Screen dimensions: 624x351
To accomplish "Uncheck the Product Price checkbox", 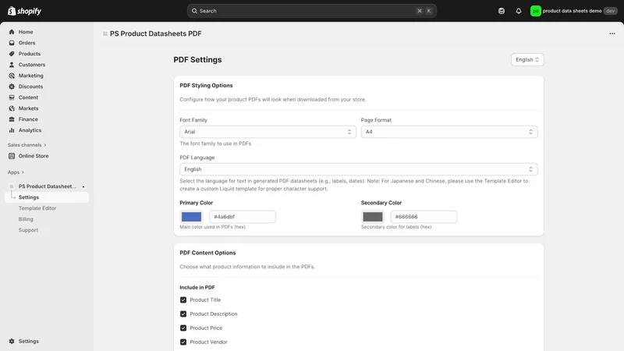I will click(183, 328).
